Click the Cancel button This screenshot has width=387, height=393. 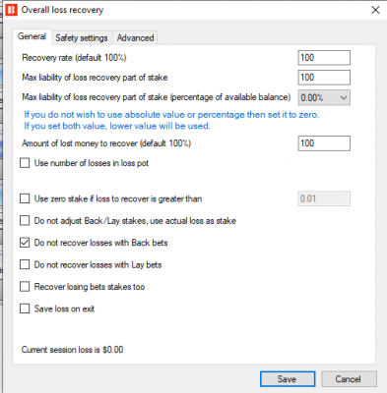[x=349, y=379]
